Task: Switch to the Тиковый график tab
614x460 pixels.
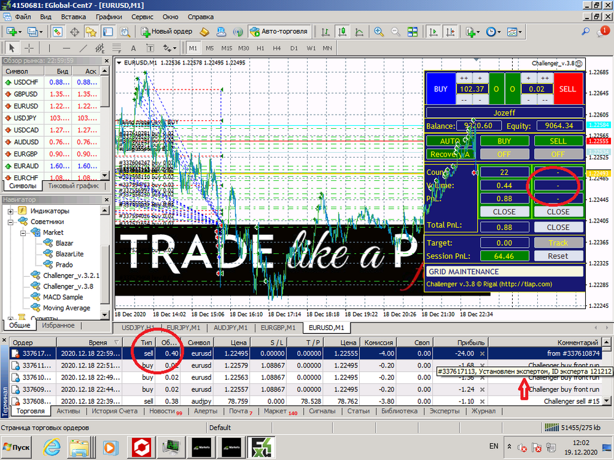Action: coord(73,186)
